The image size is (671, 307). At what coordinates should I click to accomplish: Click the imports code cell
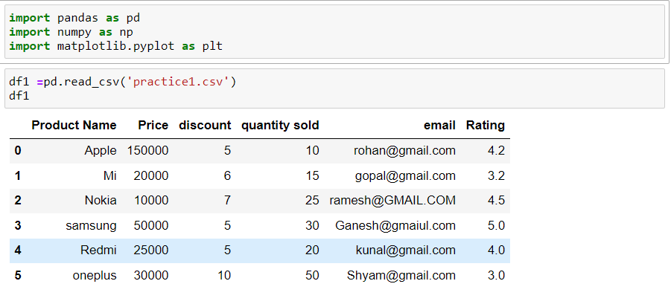334,32
